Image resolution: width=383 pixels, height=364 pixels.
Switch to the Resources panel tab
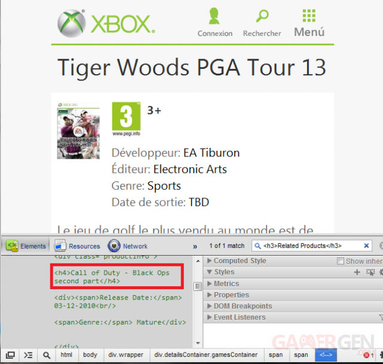[x=77, y=246]
